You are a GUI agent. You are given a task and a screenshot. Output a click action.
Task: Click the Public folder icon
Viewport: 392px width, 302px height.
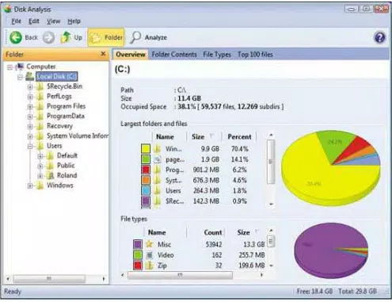tap(50, 166)
